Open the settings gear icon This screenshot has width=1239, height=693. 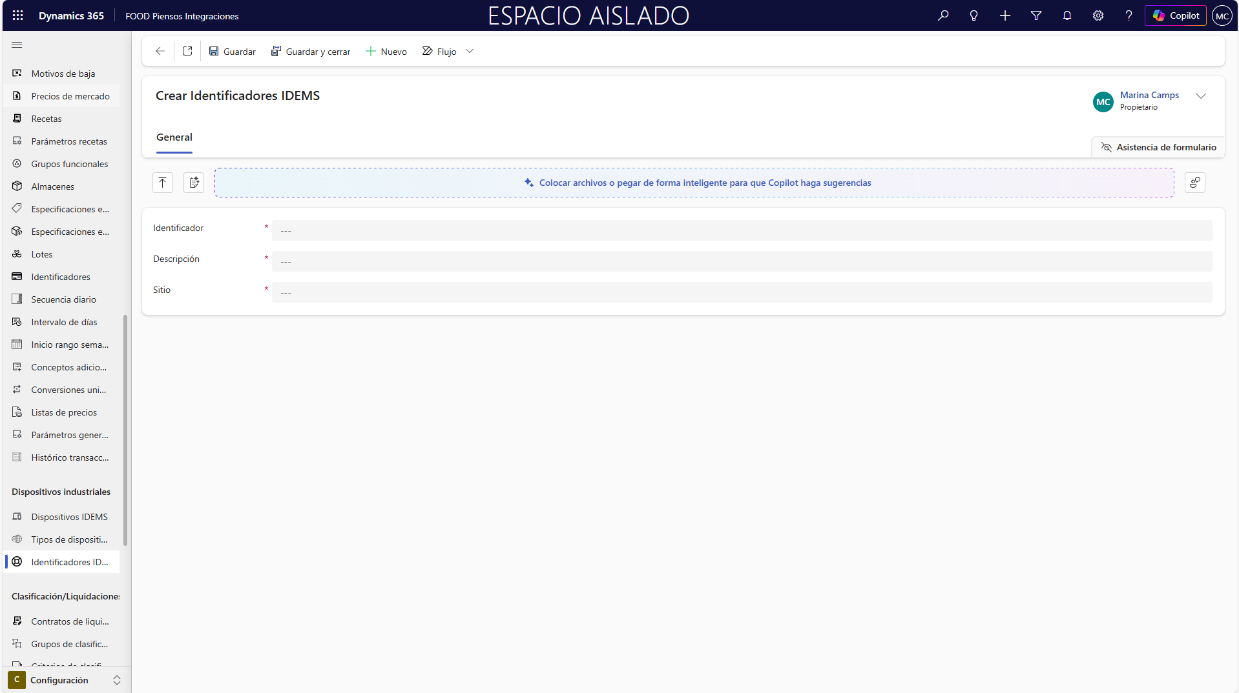(x=1098, y=15)
